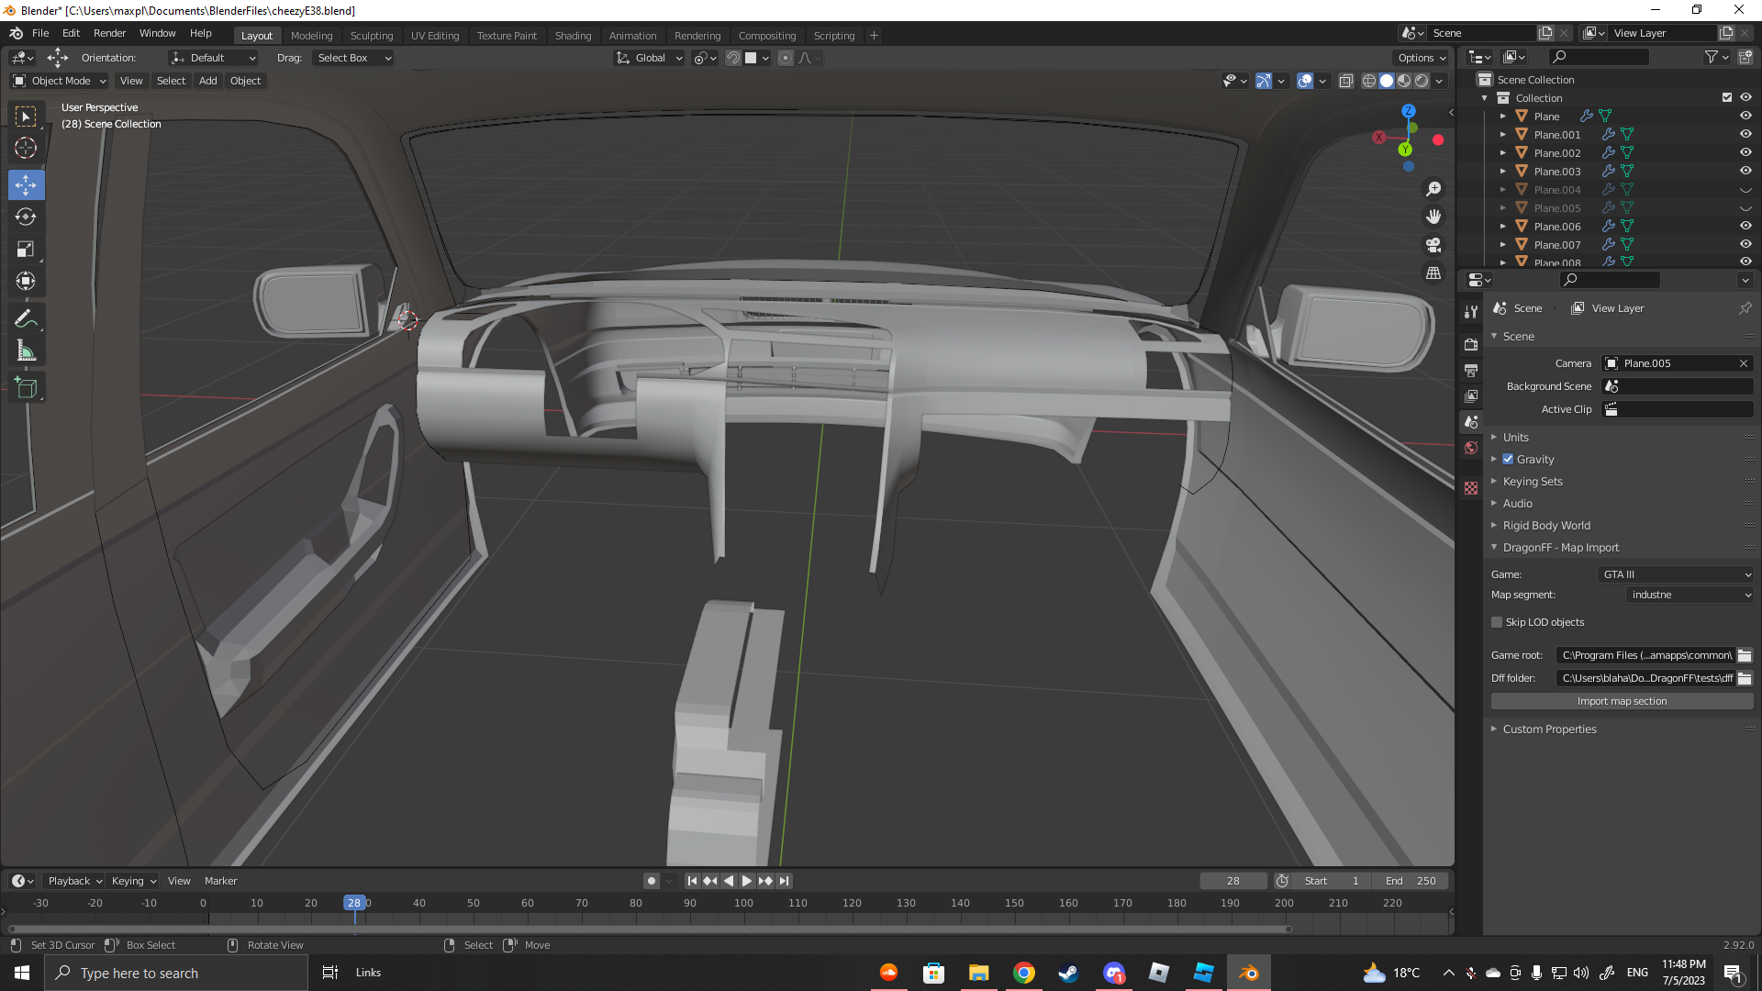Open the Render menu
This screenshot has height=991, width=1762.
(109, 33)
